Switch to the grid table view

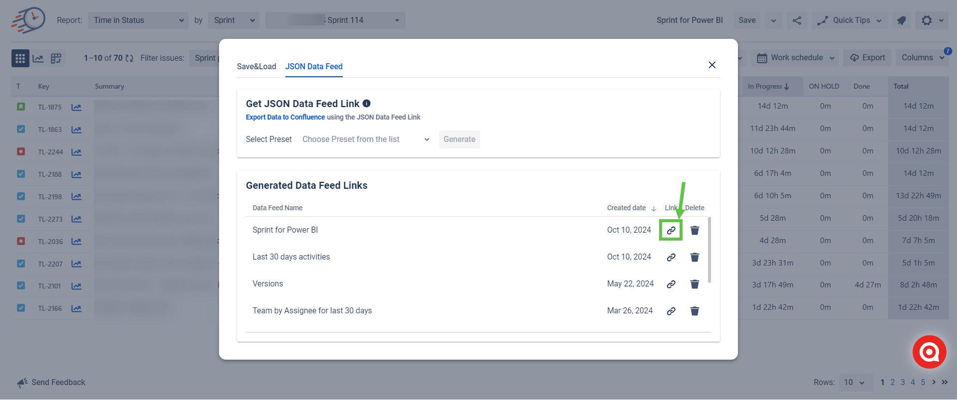(x=20, y=58)
